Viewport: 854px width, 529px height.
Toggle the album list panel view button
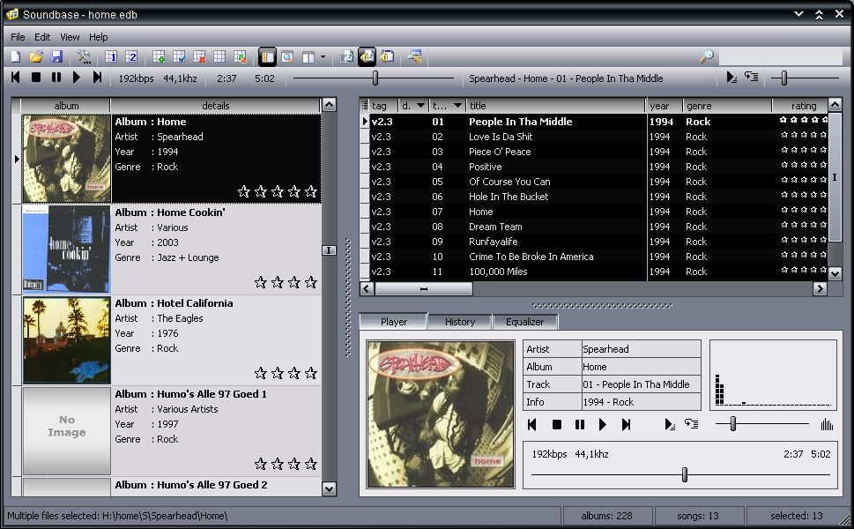click(267, 57)
